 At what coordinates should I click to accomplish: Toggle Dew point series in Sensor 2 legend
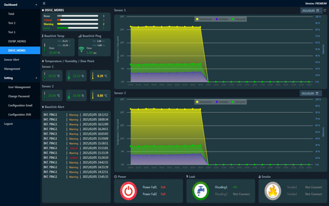coord(239,102)
